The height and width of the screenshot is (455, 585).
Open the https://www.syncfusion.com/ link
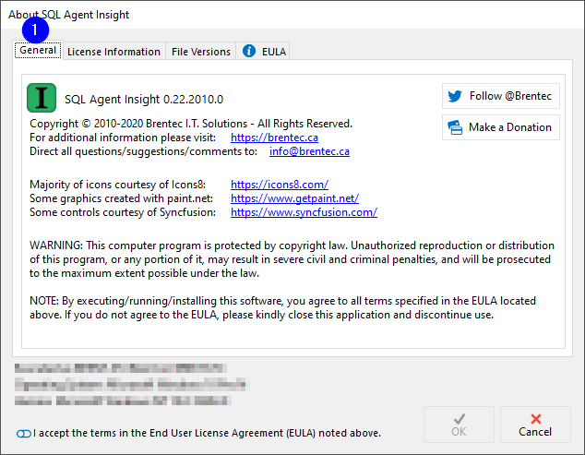304,212
